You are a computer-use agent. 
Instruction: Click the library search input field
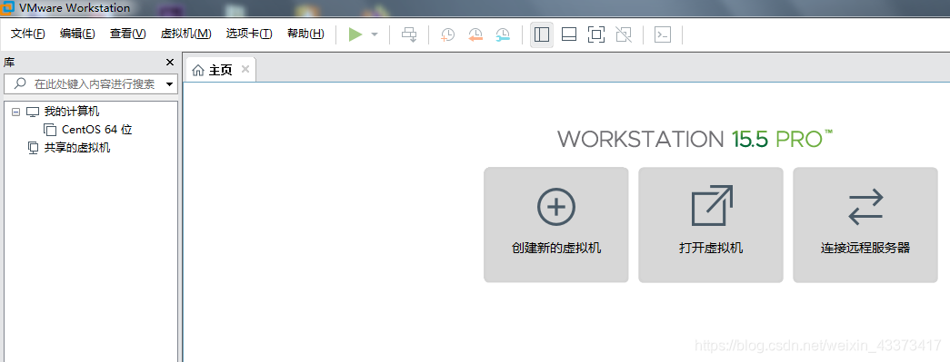point(90,84)
